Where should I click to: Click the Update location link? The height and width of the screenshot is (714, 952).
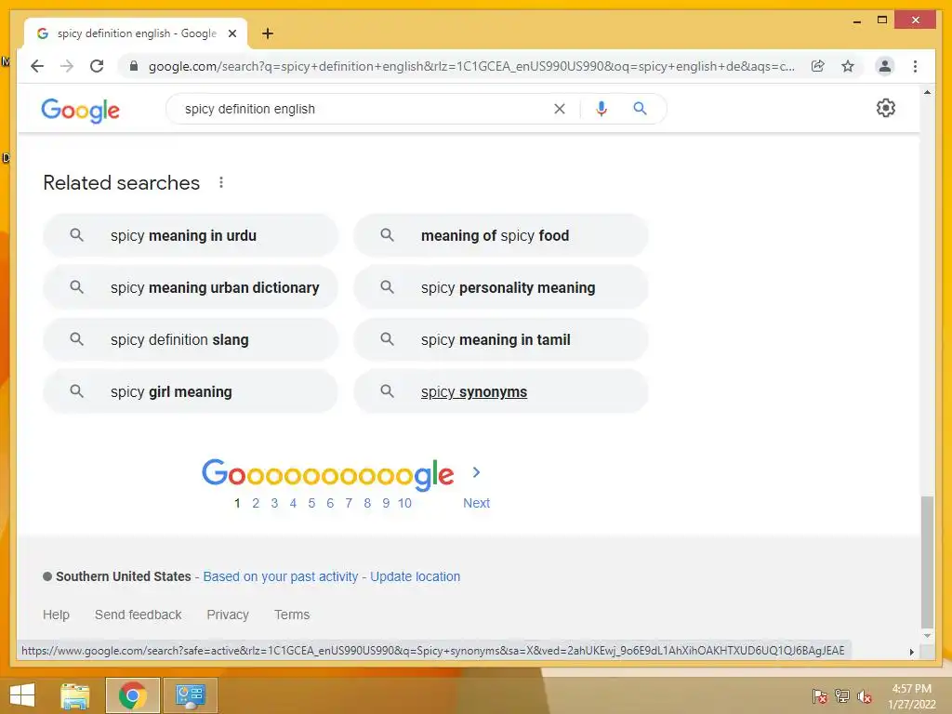click(416, 576)
